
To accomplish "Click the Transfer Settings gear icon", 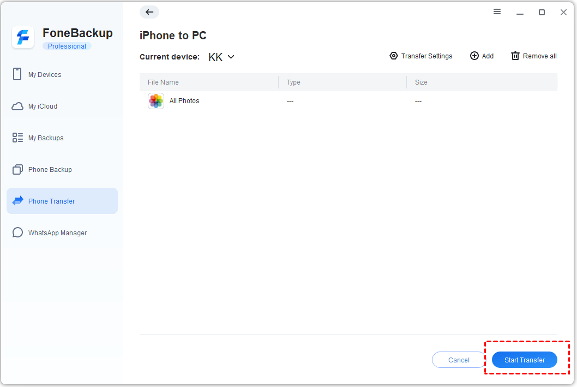I will (394, 56).
